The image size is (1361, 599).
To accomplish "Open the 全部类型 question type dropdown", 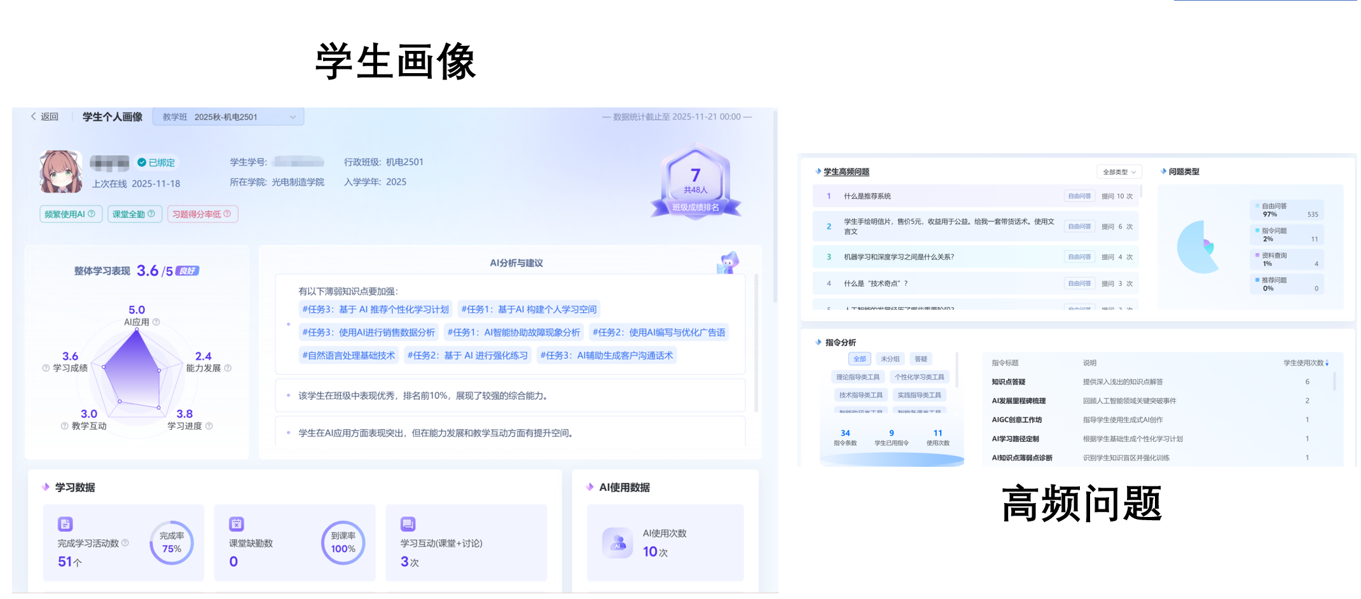I will [x=1119, y=172].
